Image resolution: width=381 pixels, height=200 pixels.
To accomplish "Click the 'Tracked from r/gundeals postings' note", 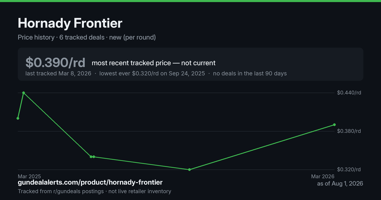I will 61,191.
